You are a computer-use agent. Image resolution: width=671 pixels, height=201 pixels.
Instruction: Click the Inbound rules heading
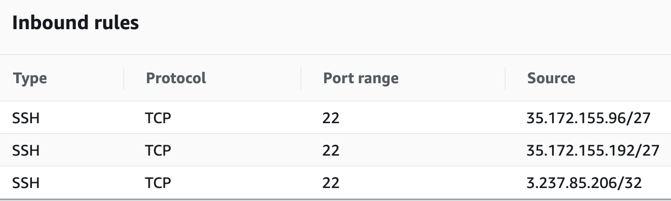pos(76,23)
